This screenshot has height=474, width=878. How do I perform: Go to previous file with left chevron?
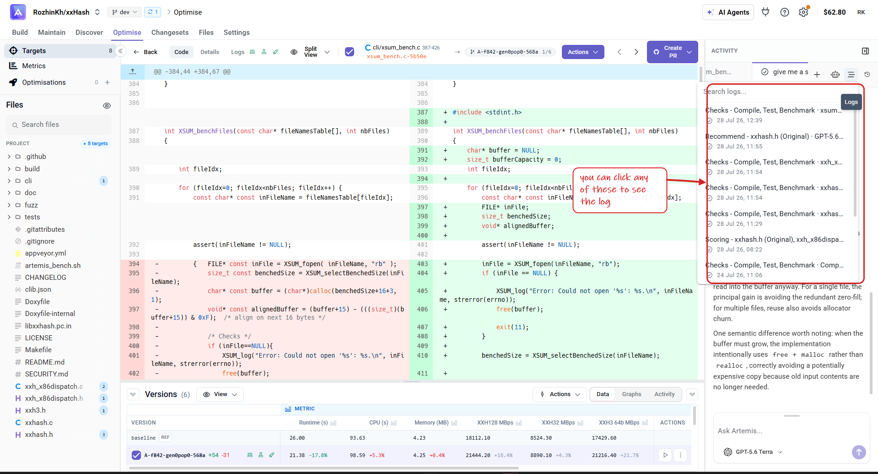pos(619,52)
